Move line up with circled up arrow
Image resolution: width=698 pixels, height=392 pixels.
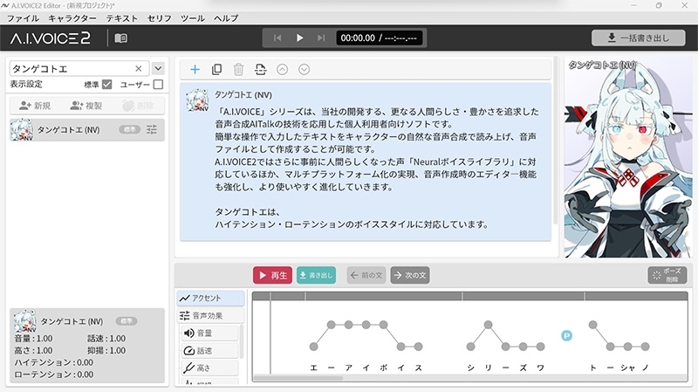pos(282,70)
